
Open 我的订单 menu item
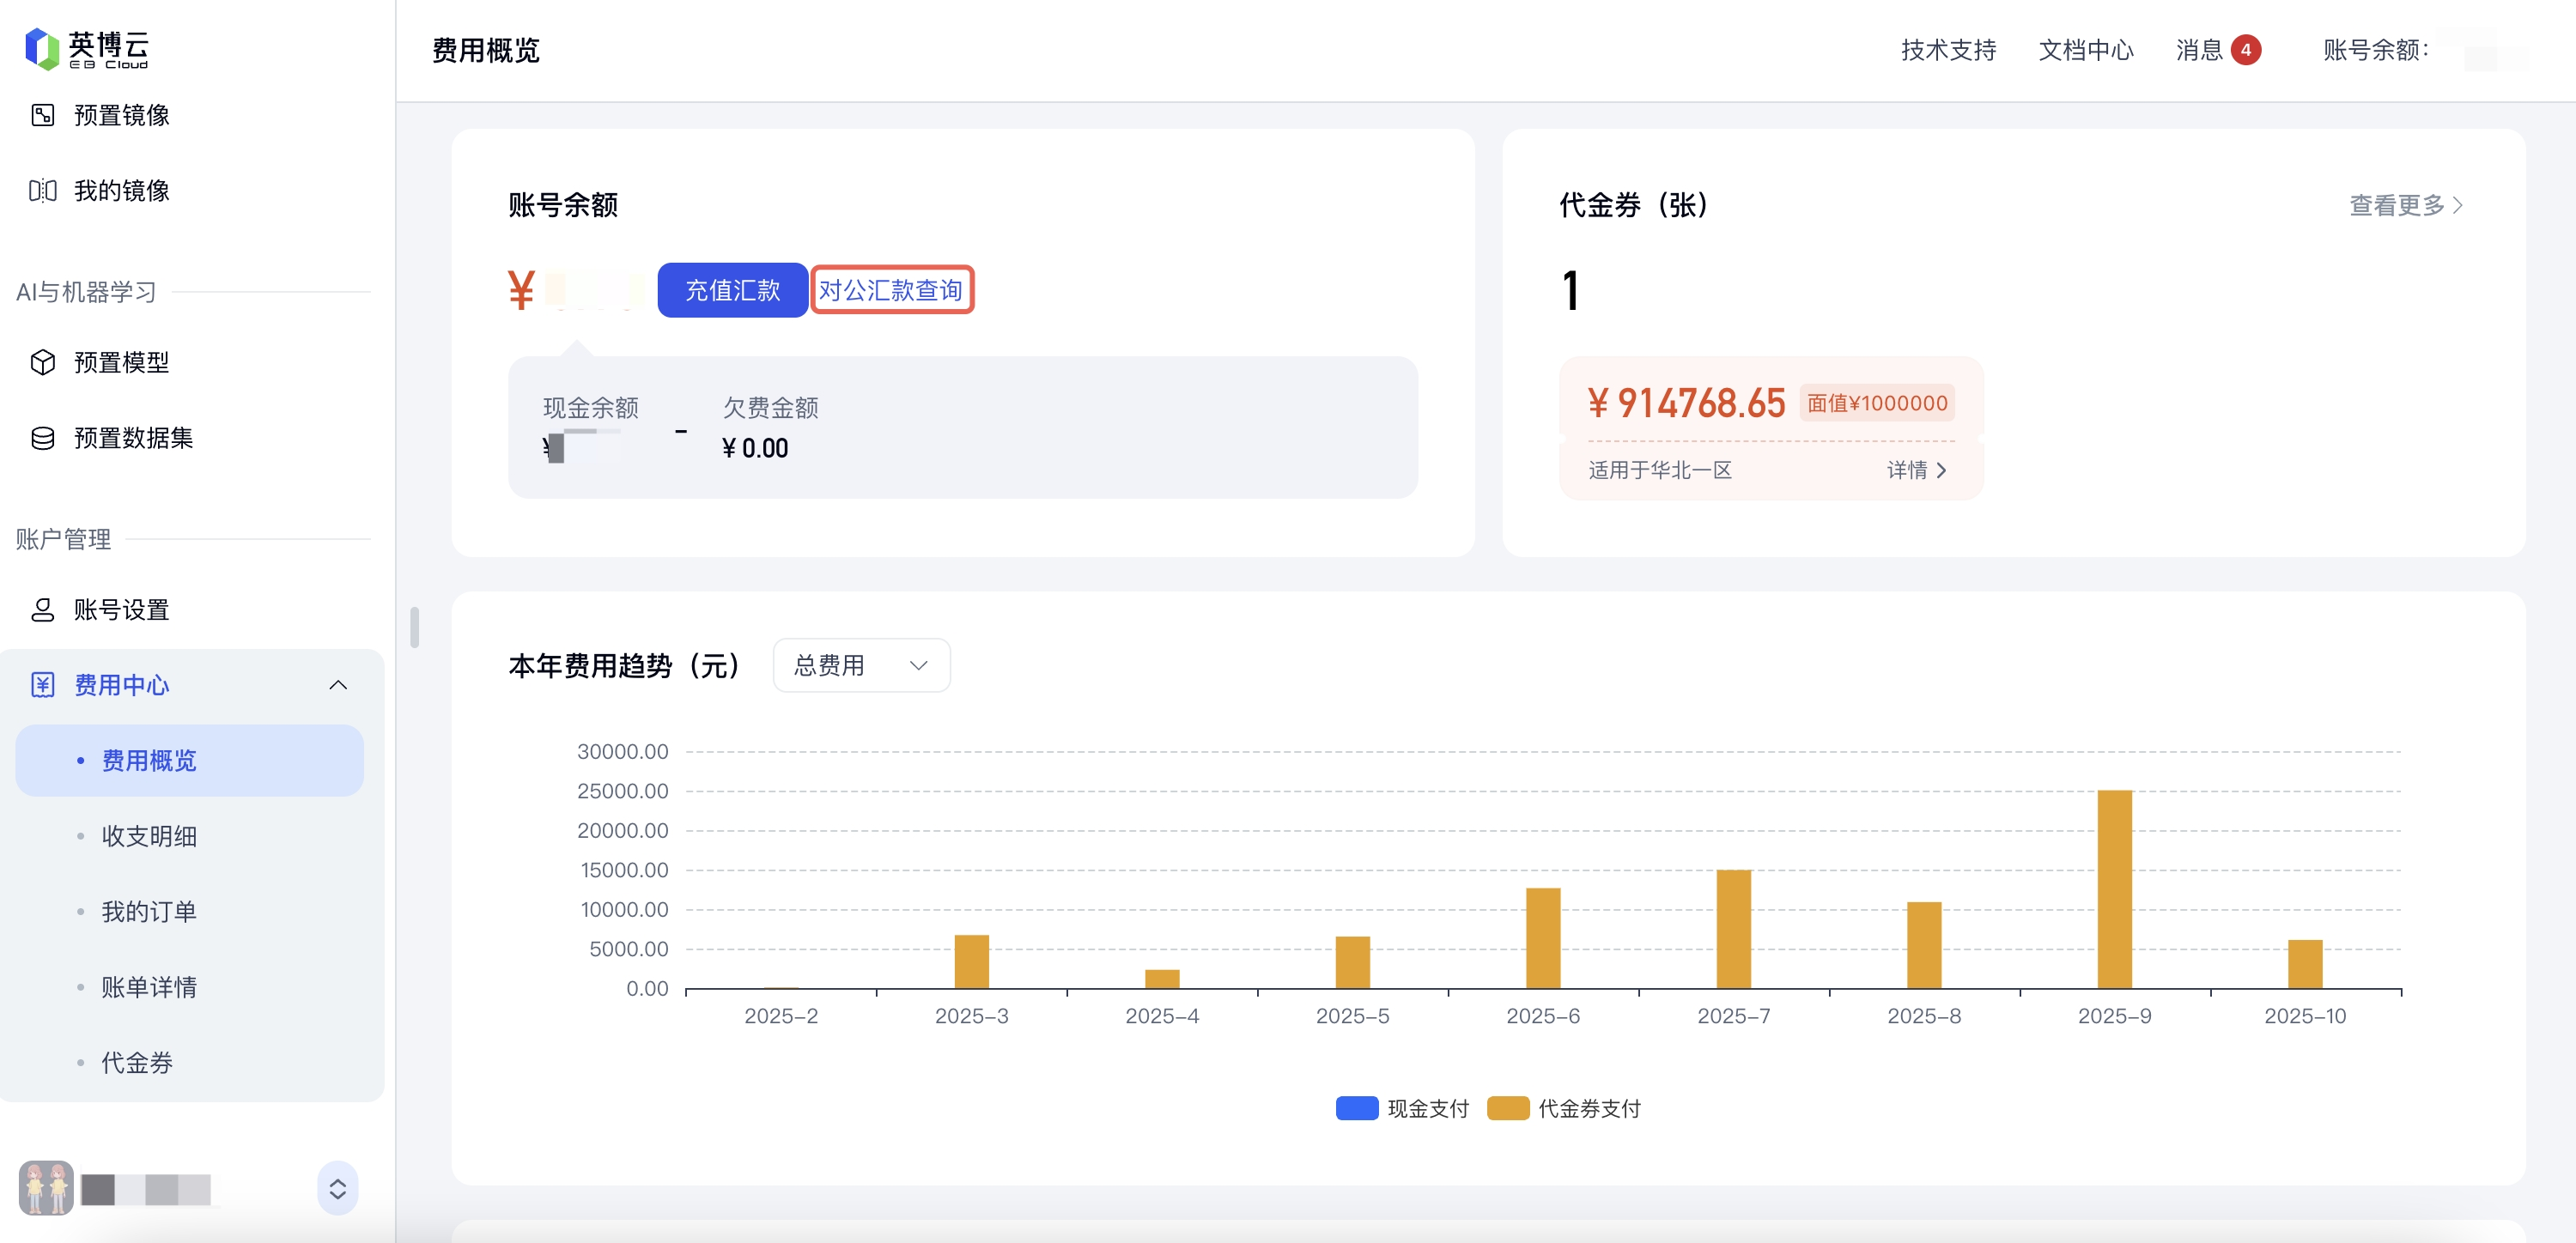click(149, 911)
